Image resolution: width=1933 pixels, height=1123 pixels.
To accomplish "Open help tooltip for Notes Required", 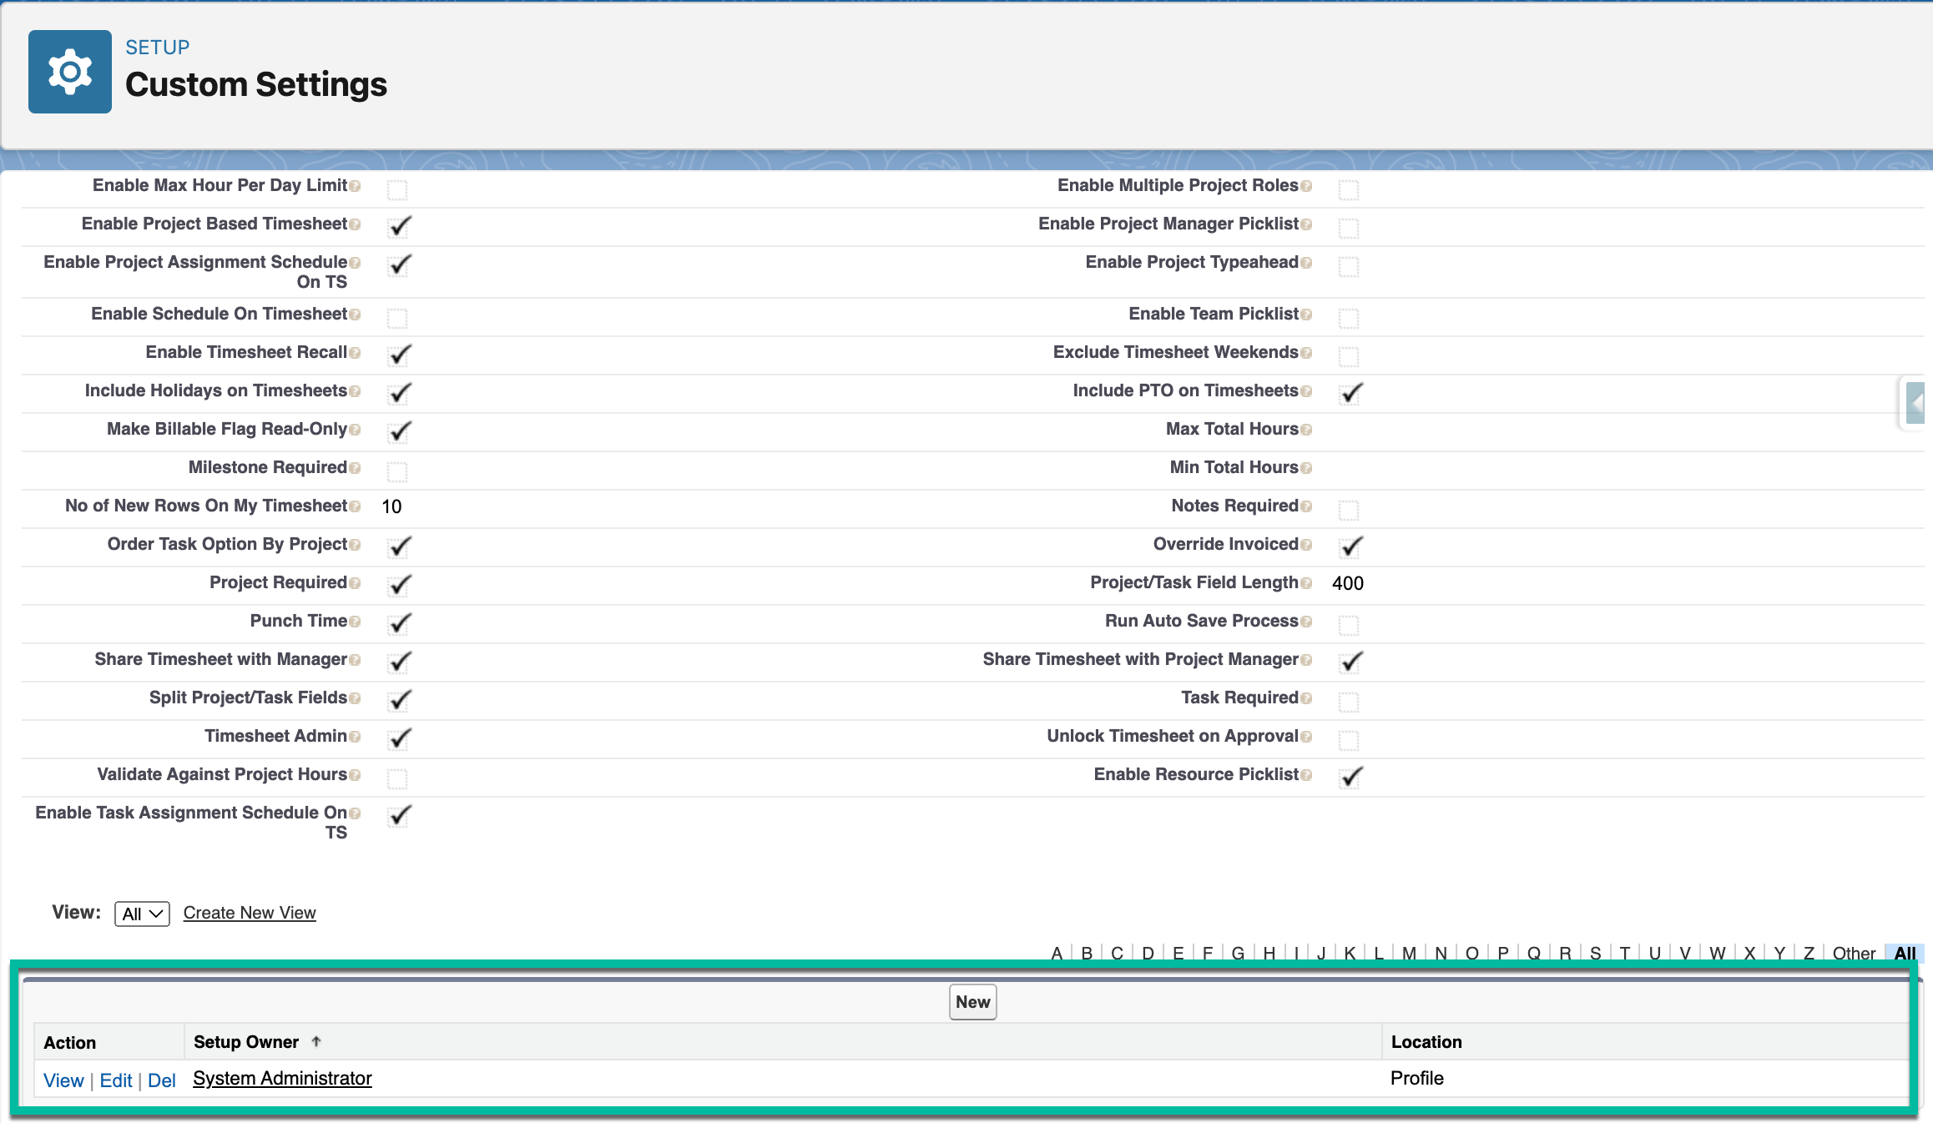I will (1305, 506).
